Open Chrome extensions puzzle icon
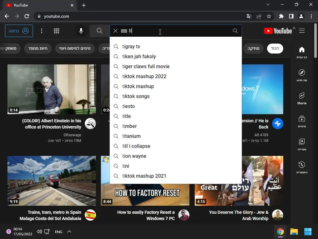This screenshot has width=318, height=239. coord(281,16)
